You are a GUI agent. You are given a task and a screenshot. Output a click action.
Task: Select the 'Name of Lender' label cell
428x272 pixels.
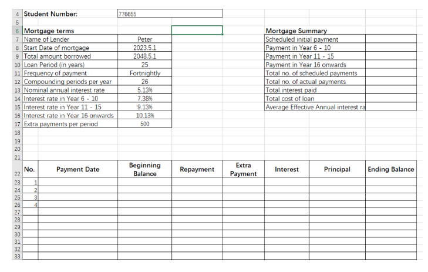click(70, 39)
